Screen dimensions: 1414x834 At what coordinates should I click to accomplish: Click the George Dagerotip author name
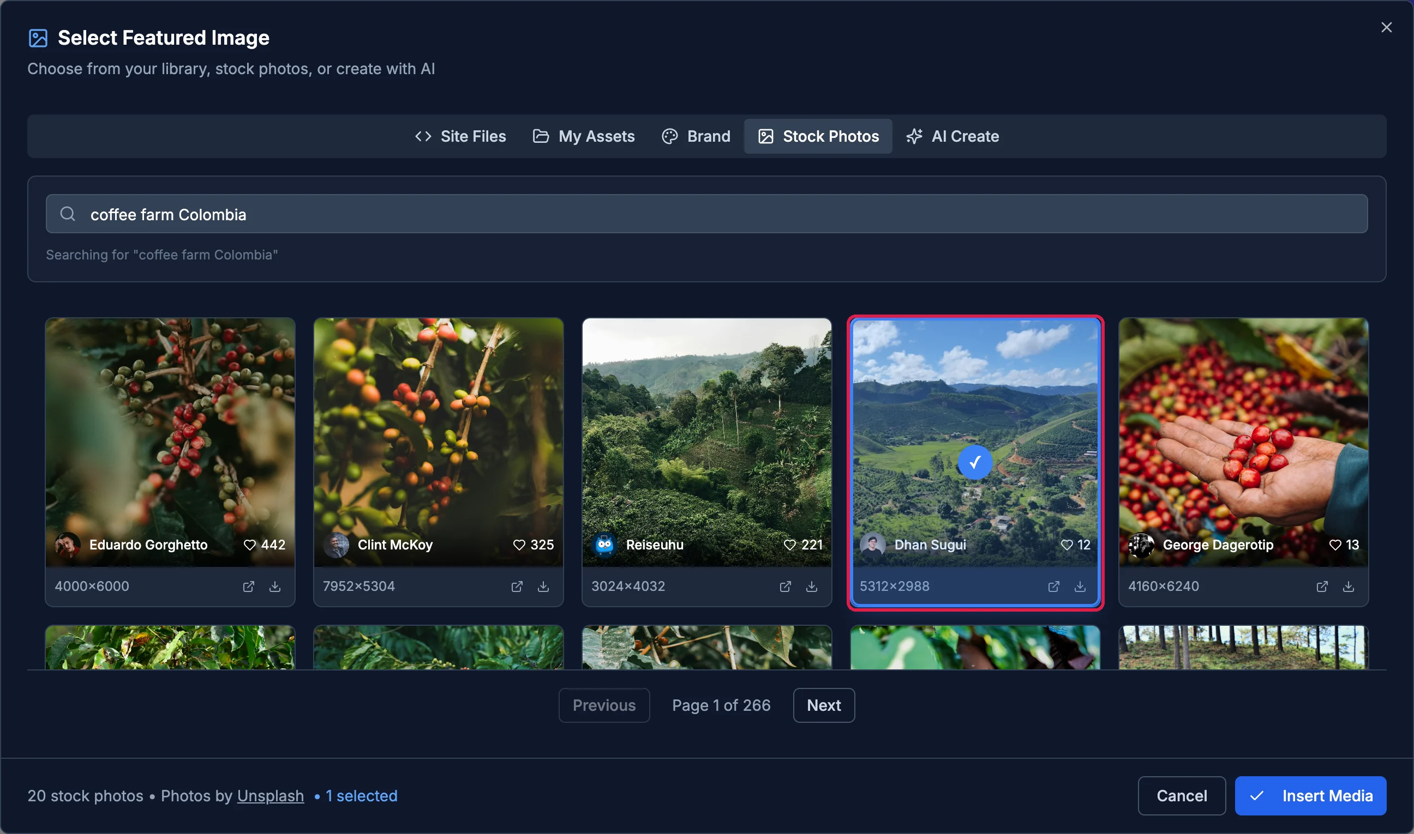[1218, 545]
